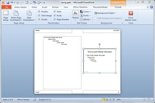Viewport: 155px width, 103px height.
Task: Click the Redo/Repeat icon
Action: point(17,3)
